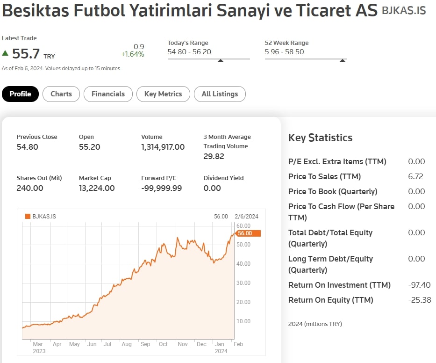
Task: Click the Open value 55.20
Action: [90, 147]
